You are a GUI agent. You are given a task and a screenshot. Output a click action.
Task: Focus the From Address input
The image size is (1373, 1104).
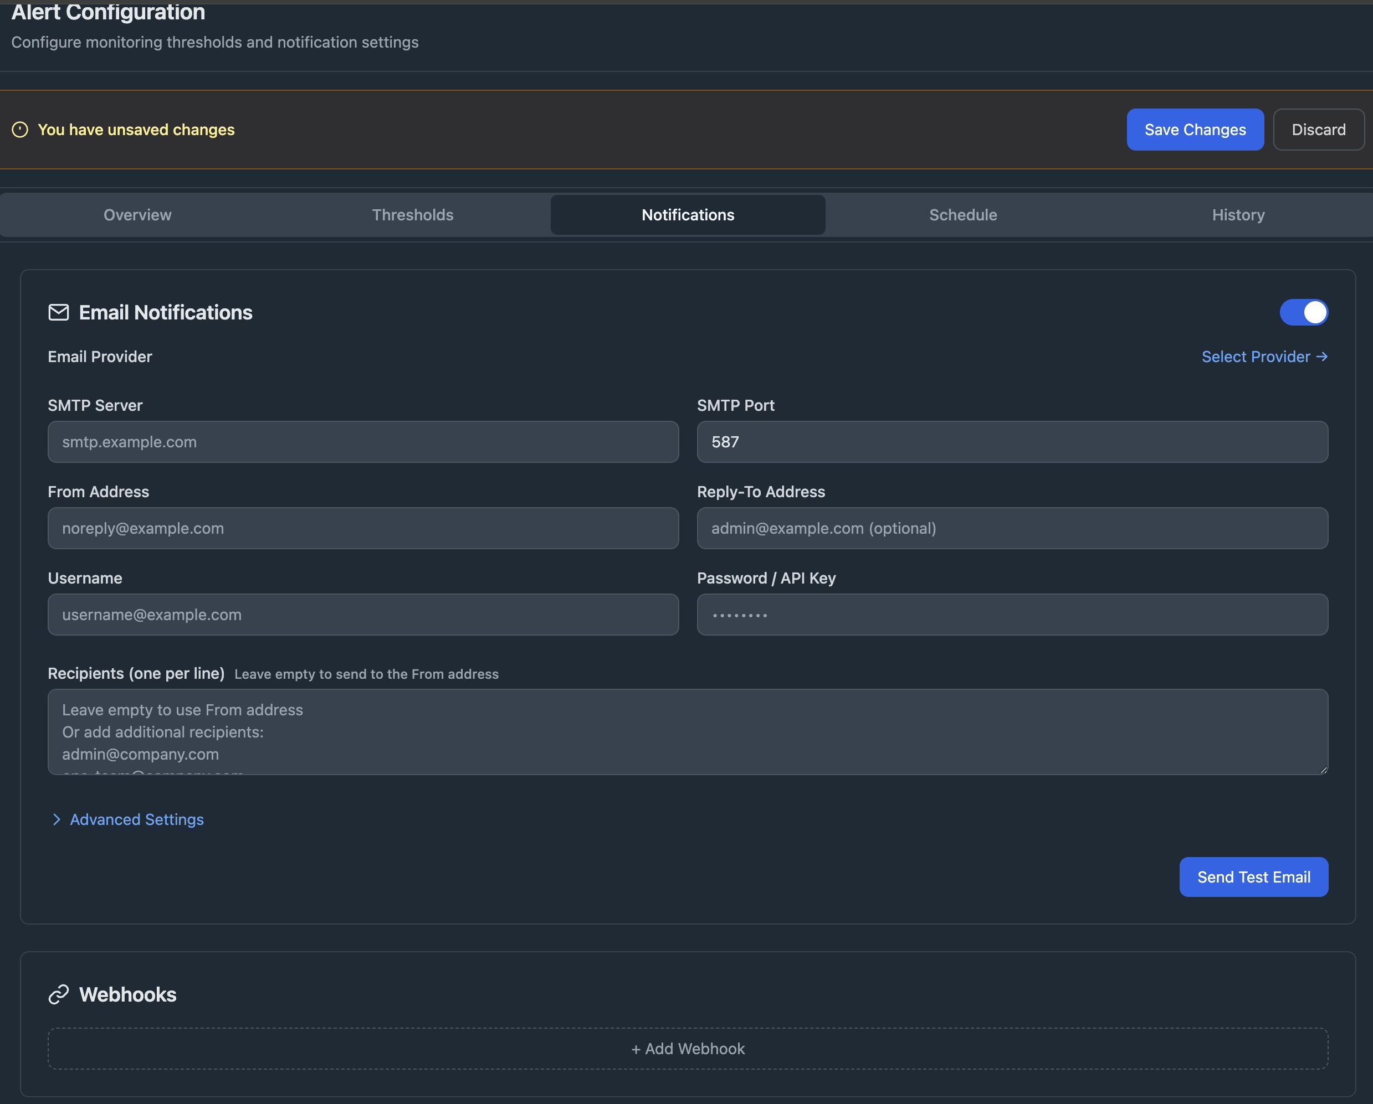click(x=363, y=528)
